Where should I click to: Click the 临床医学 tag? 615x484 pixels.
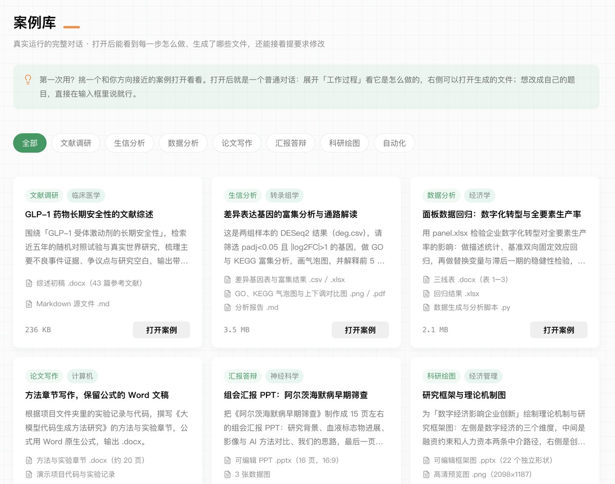pyautogui.click(x=86, y=195)
